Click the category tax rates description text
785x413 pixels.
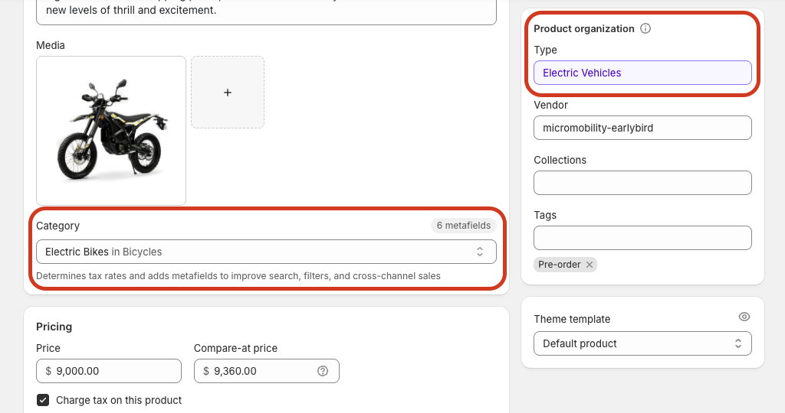click(x=238, y=276)
